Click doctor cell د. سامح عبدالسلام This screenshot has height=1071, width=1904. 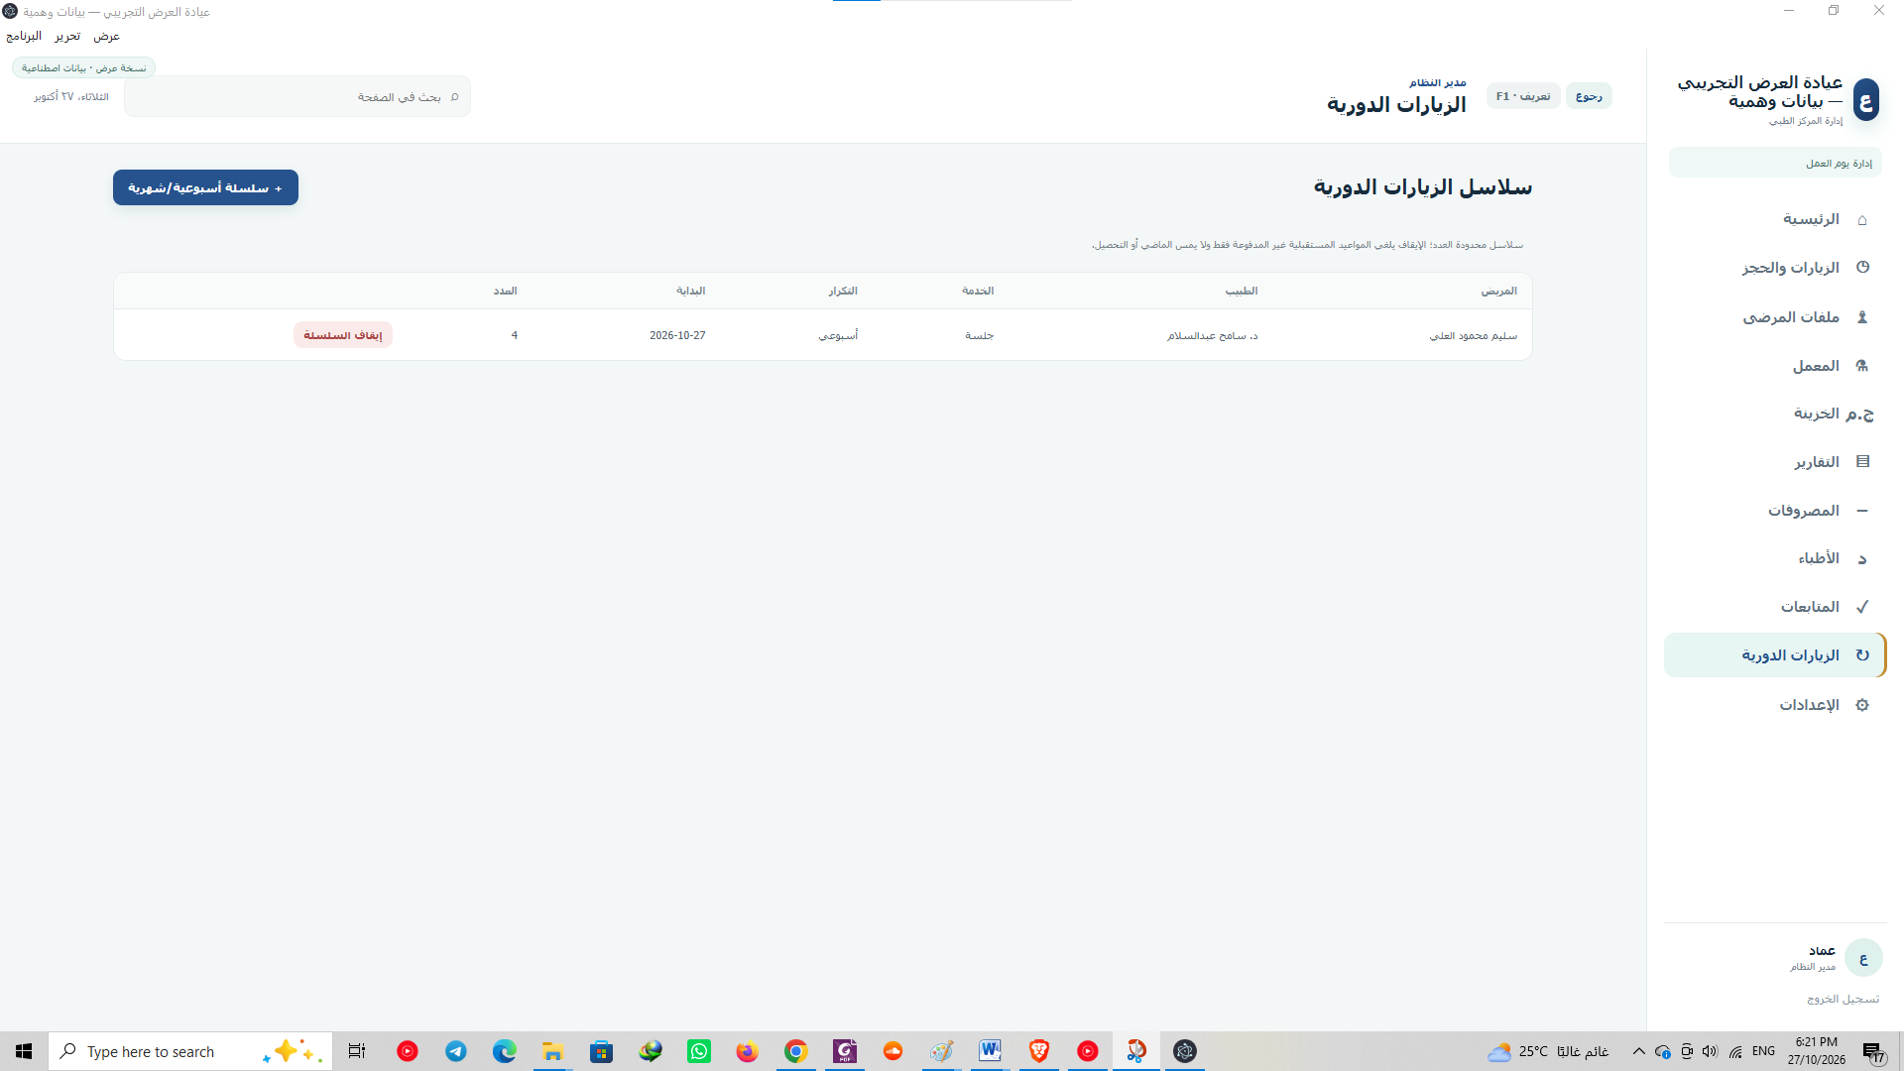[1212, 335]
